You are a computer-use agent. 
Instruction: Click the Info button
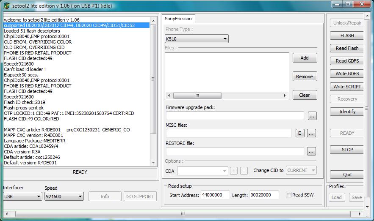coord(105,196)
